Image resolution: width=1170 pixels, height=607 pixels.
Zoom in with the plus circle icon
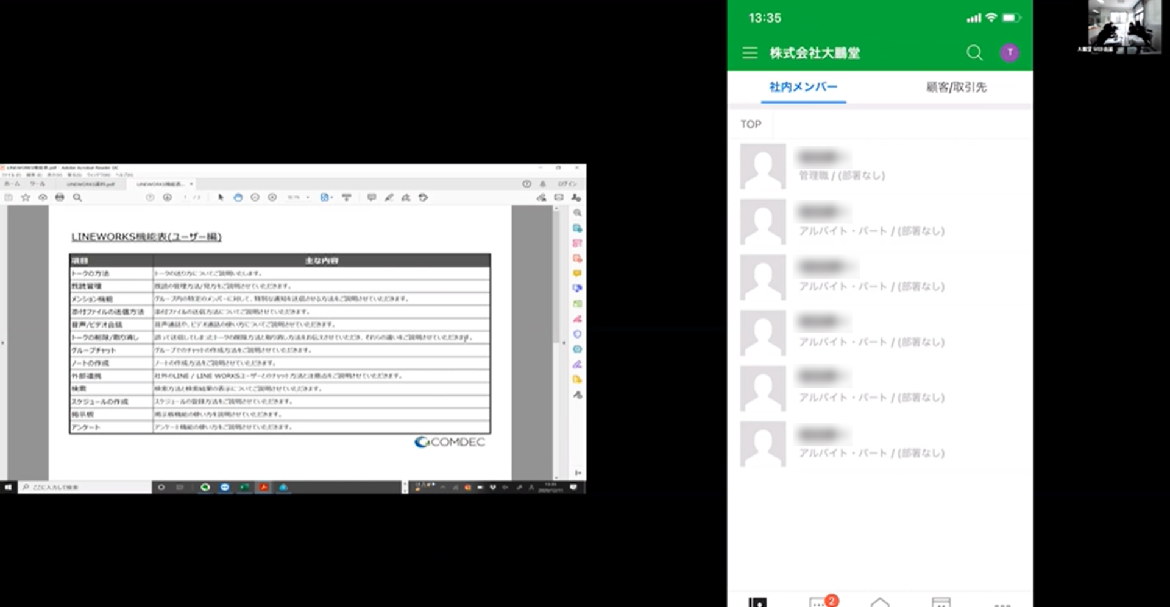272,197
